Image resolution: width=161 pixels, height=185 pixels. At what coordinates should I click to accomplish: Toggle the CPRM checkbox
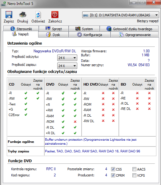pyautogui.click(x=113, y=175)
